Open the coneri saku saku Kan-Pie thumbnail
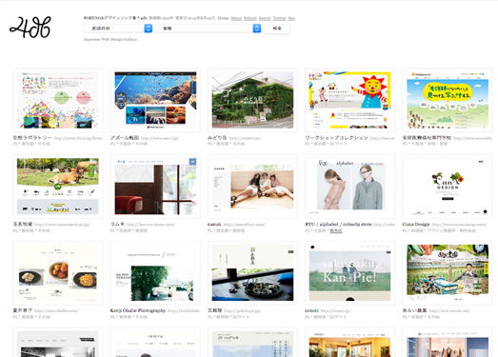The width and height of the screenshot is (498, 357). pyautogui.click(x=350, y=273)
